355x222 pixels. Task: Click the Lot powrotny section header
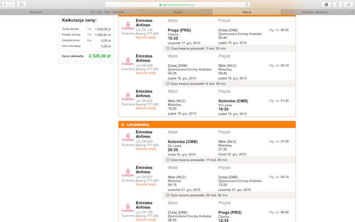click(207, 125)
